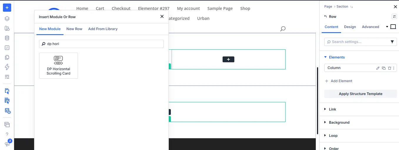399x150 pixels.
Task: Open the stacked windows icon in the left sidebar
Action: (7, 125)
